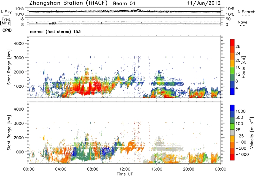
Task: Click the '60' Nave axis tick label
Action: coord(228,19)
